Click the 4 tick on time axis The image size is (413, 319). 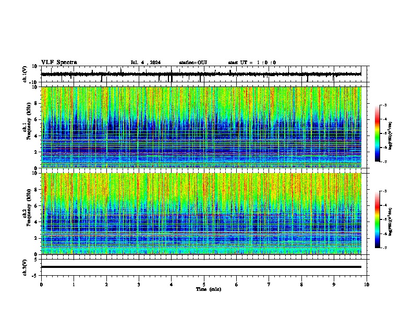tap(172, 285)
